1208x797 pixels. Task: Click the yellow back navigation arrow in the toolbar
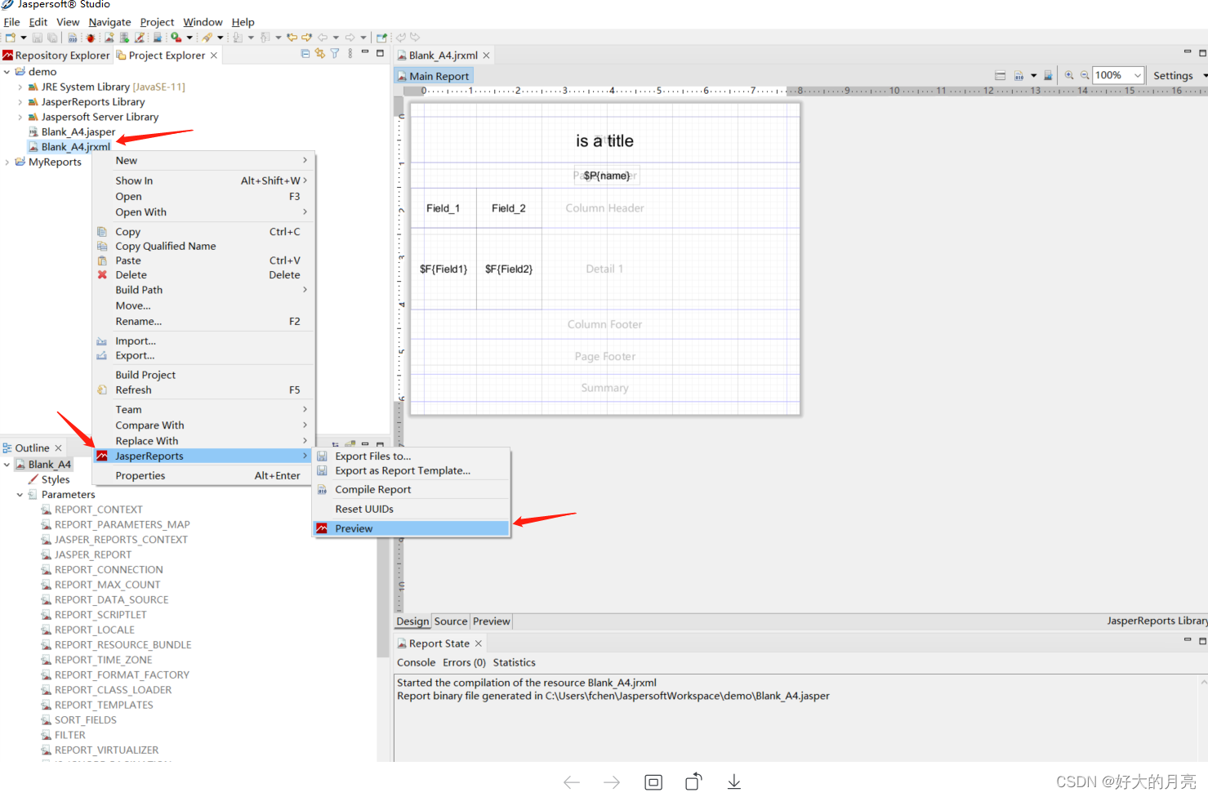point(292,38)
